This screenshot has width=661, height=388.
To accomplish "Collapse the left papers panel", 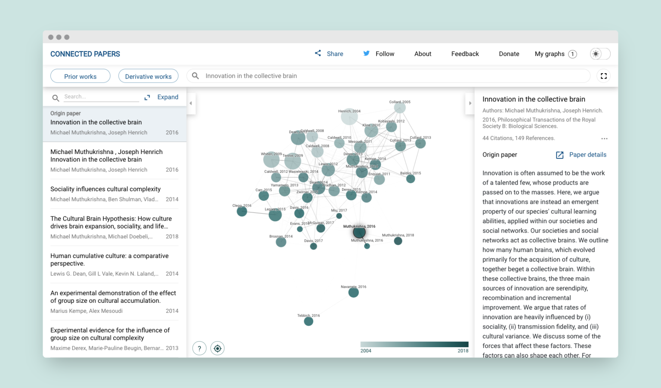I will (x=191, y=103).
